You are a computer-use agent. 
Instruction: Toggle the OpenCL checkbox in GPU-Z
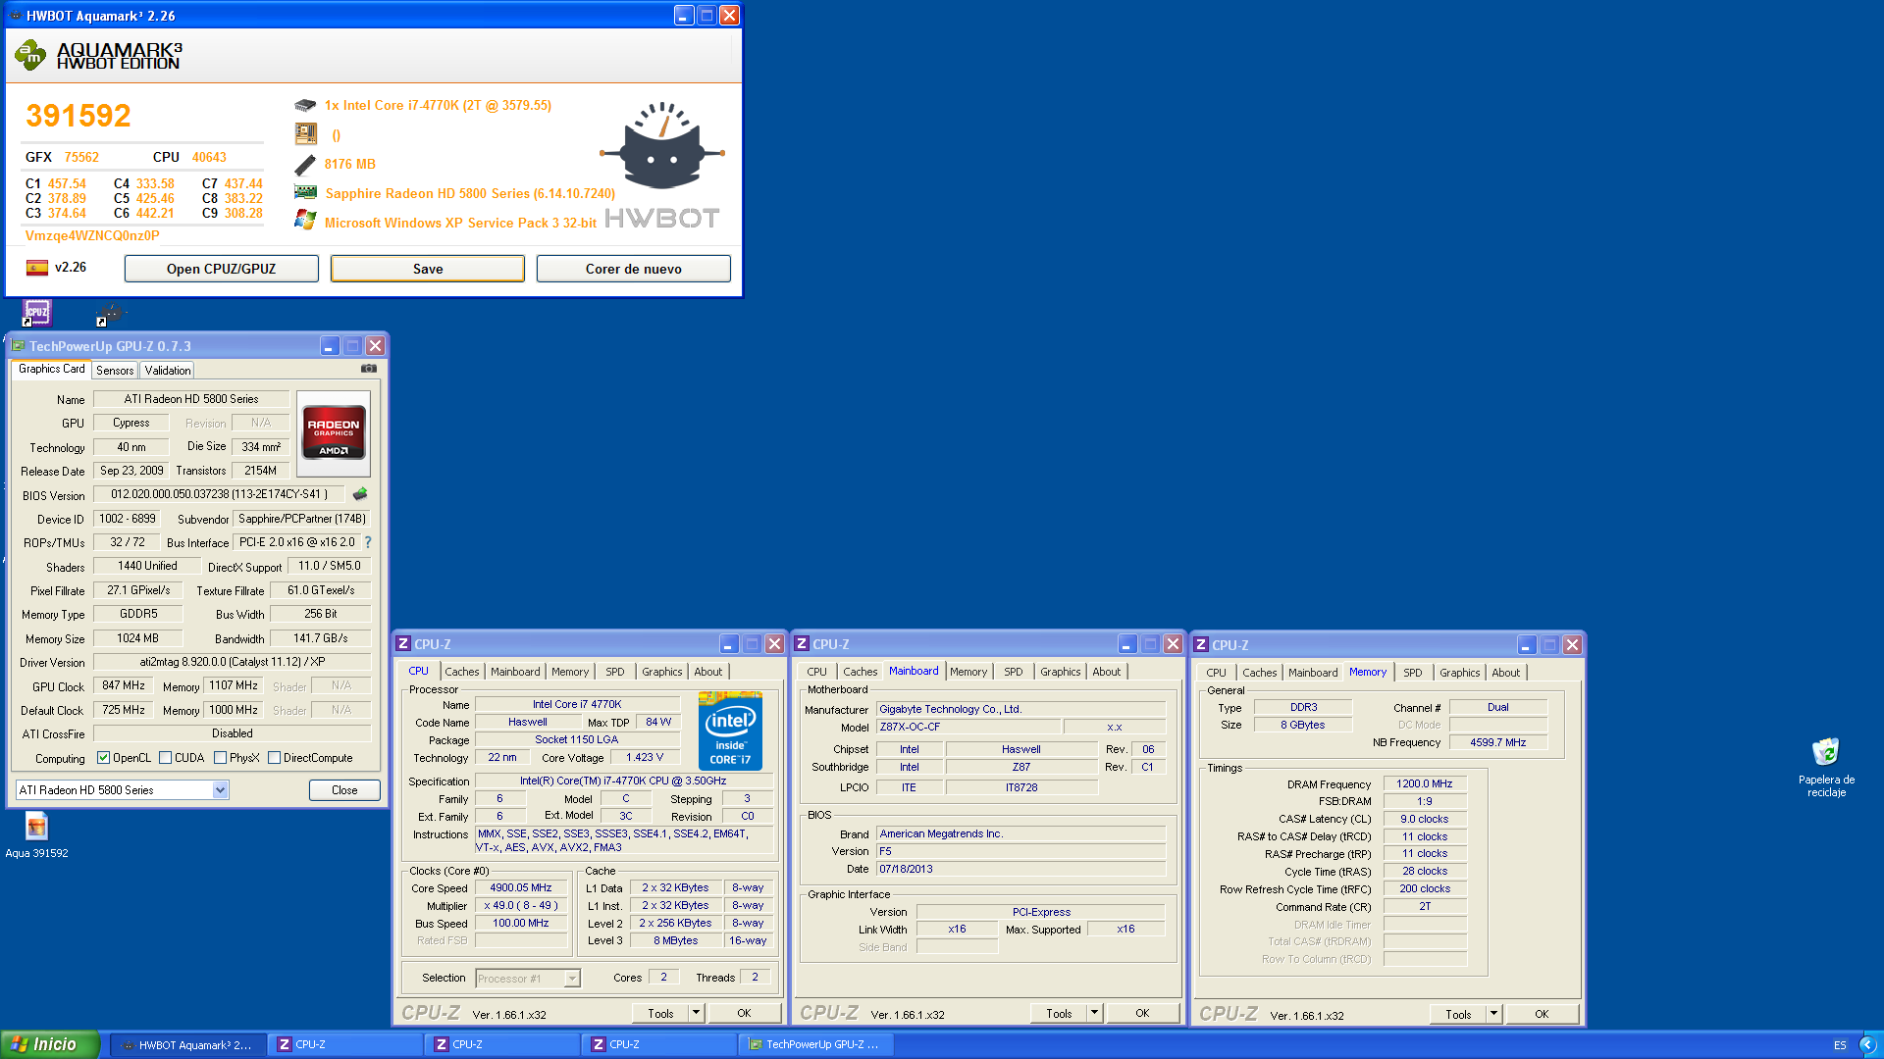[x=103, y=758]
